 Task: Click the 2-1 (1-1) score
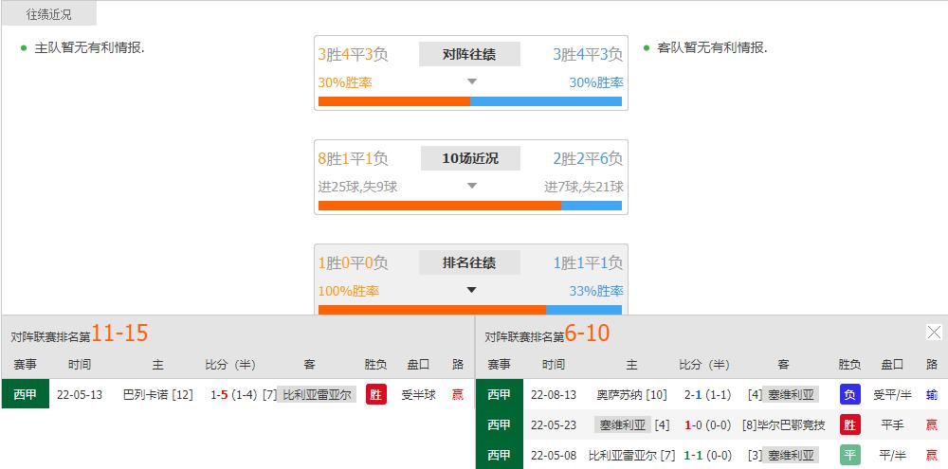(x=707, y=395)
